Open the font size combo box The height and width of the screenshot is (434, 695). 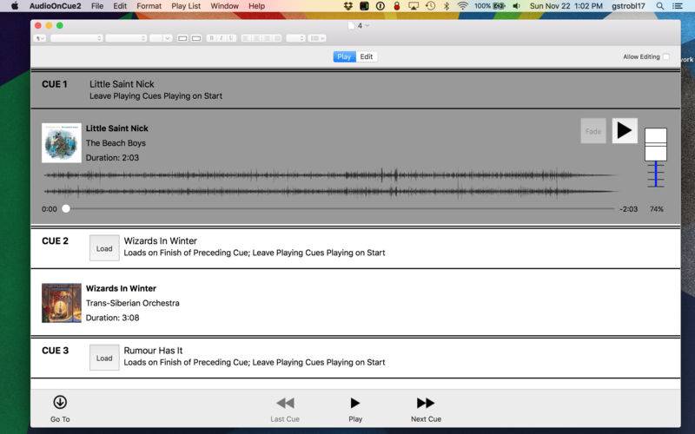[x=161, y=38]
